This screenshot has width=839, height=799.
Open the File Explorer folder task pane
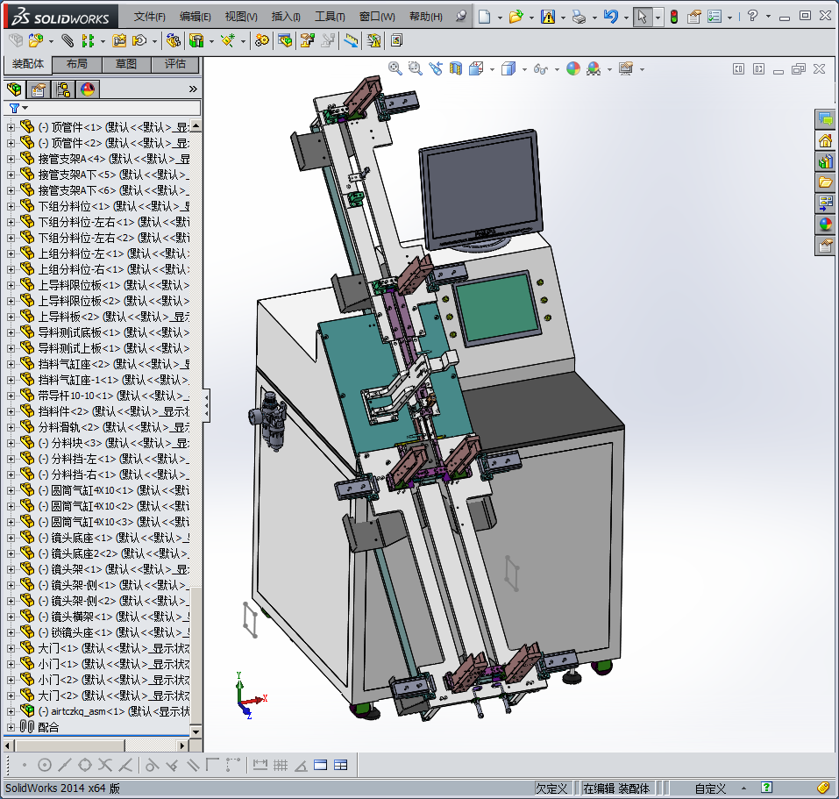tap(825, 182)
